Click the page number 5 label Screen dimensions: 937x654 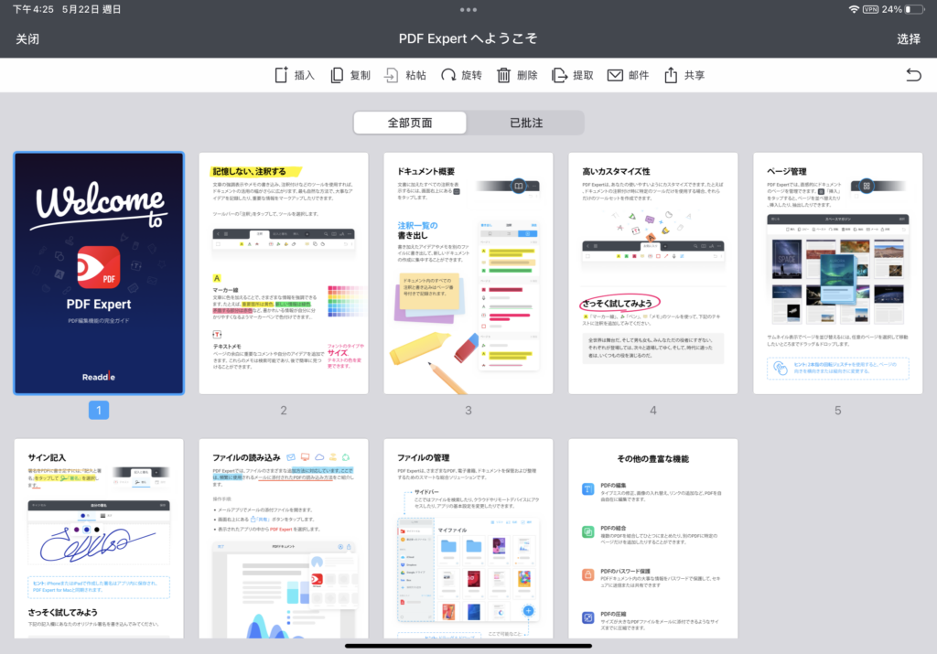[838, 411]
